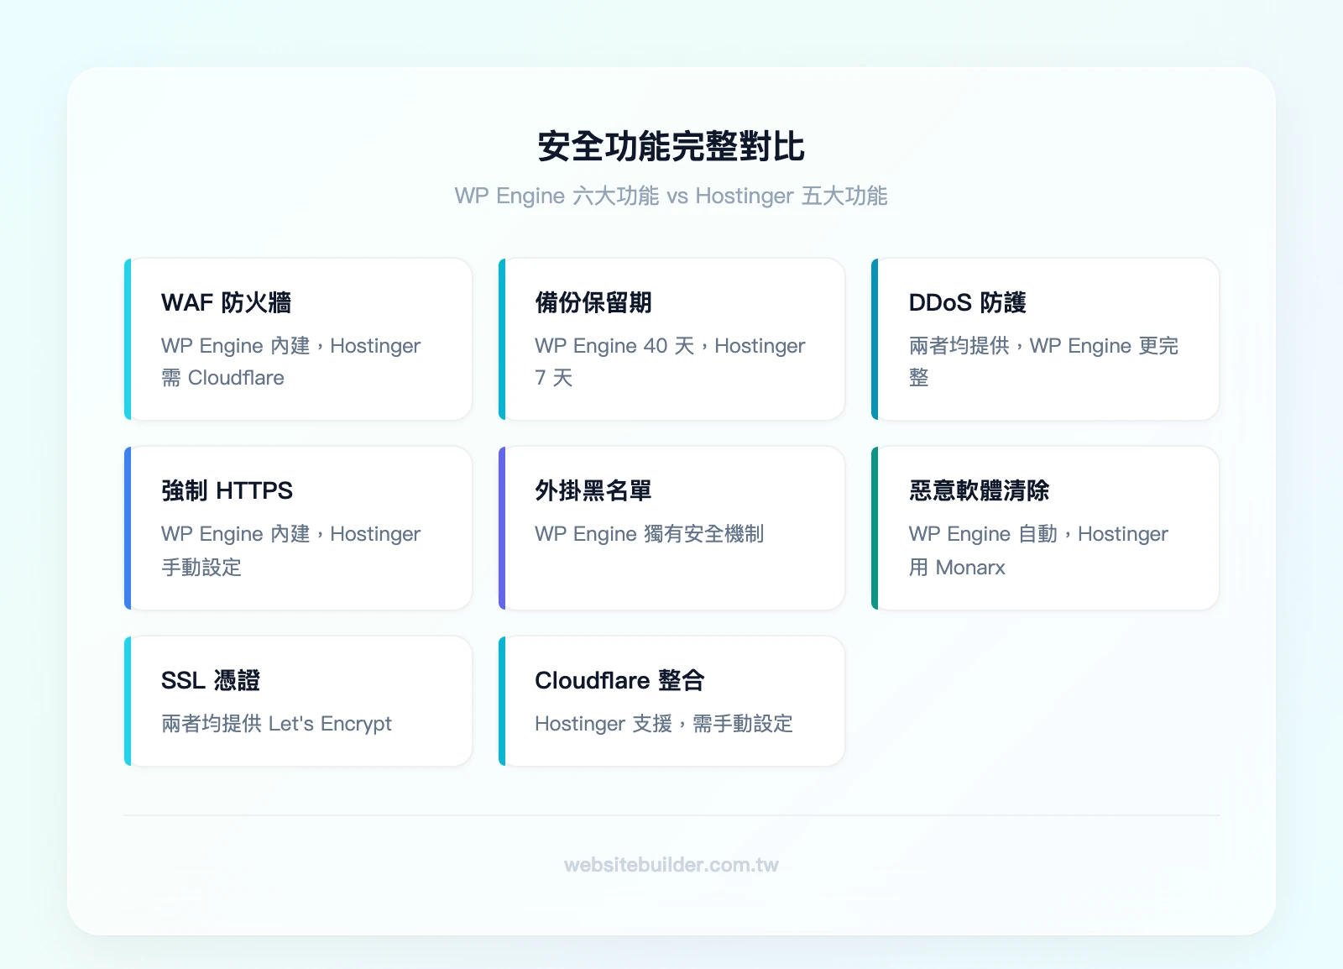1343x969 pixels.
Task: Click the heading 安全功能完整對比
Action: point(671,146)
